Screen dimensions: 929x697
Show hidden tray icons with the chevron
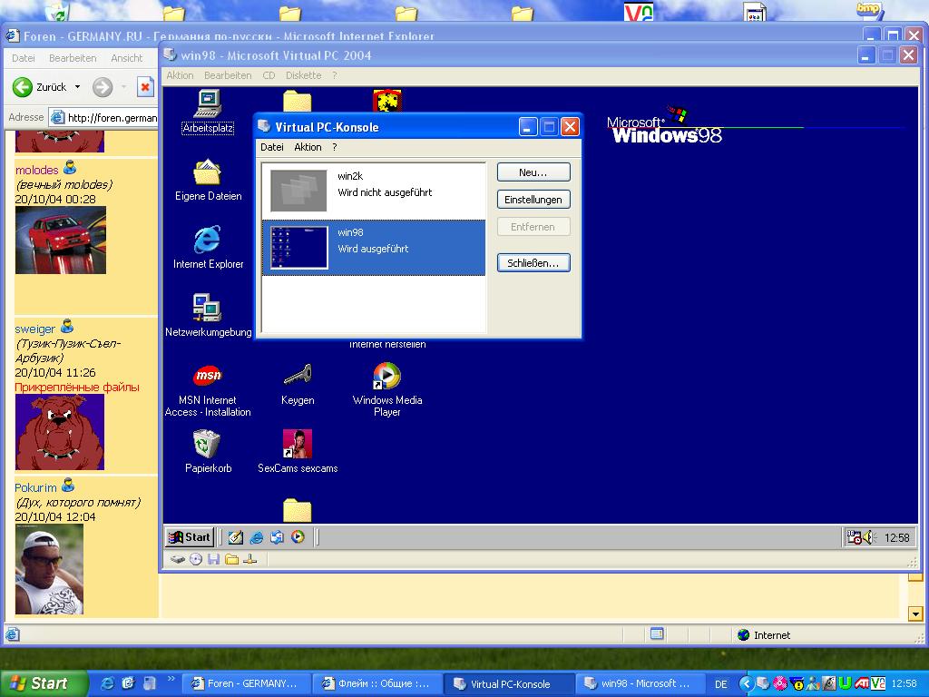click(x=747, y=683)
